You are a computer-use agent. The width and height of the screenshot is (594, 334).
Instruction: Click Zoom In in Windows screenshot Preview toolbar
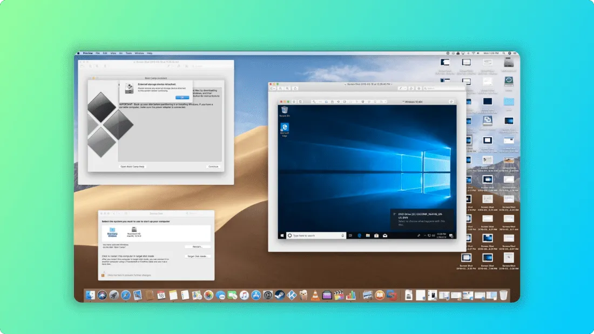click(x=287, y=88)
